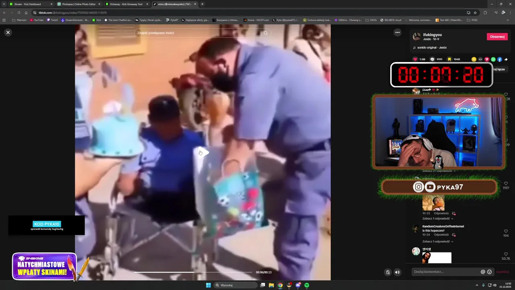Open the tab search dropdown arrow

(4, 4)
